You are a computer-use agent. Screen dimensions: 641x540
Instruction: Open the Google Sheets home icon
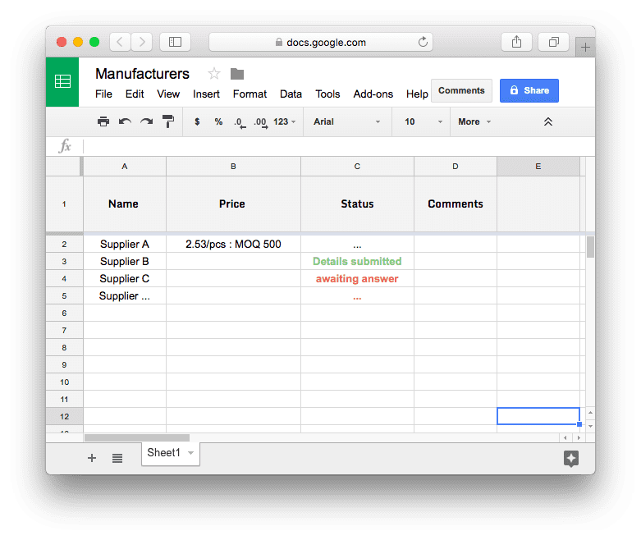click(62, 82)
